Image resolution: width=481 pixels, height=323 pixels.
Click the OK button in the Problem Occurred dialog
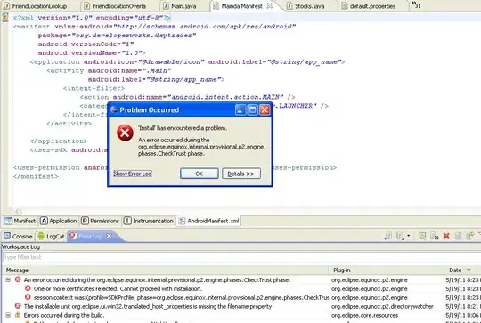point(200,174)
